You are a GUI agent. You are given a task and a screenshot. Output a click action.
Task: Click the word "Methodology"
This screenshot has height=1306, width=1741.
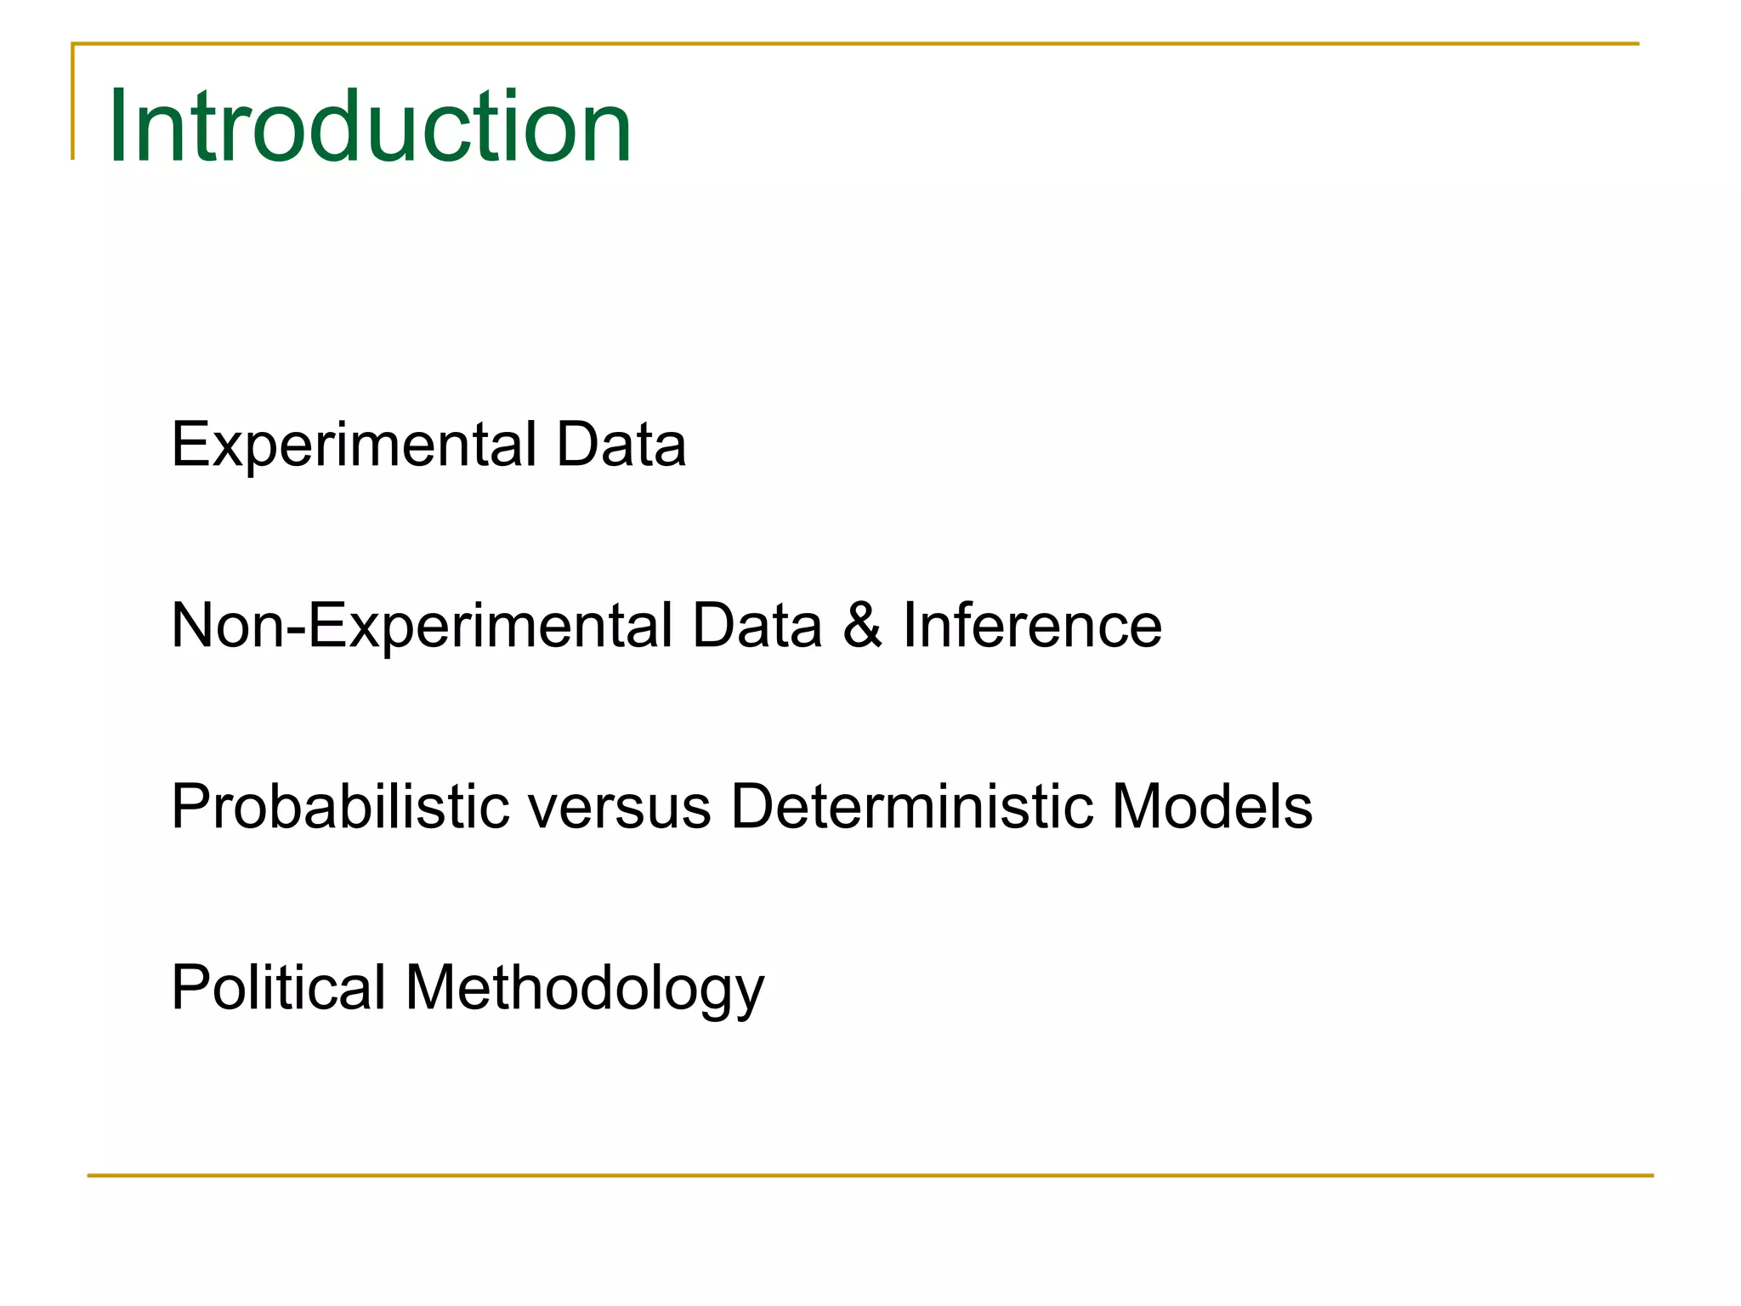[585, 990]
